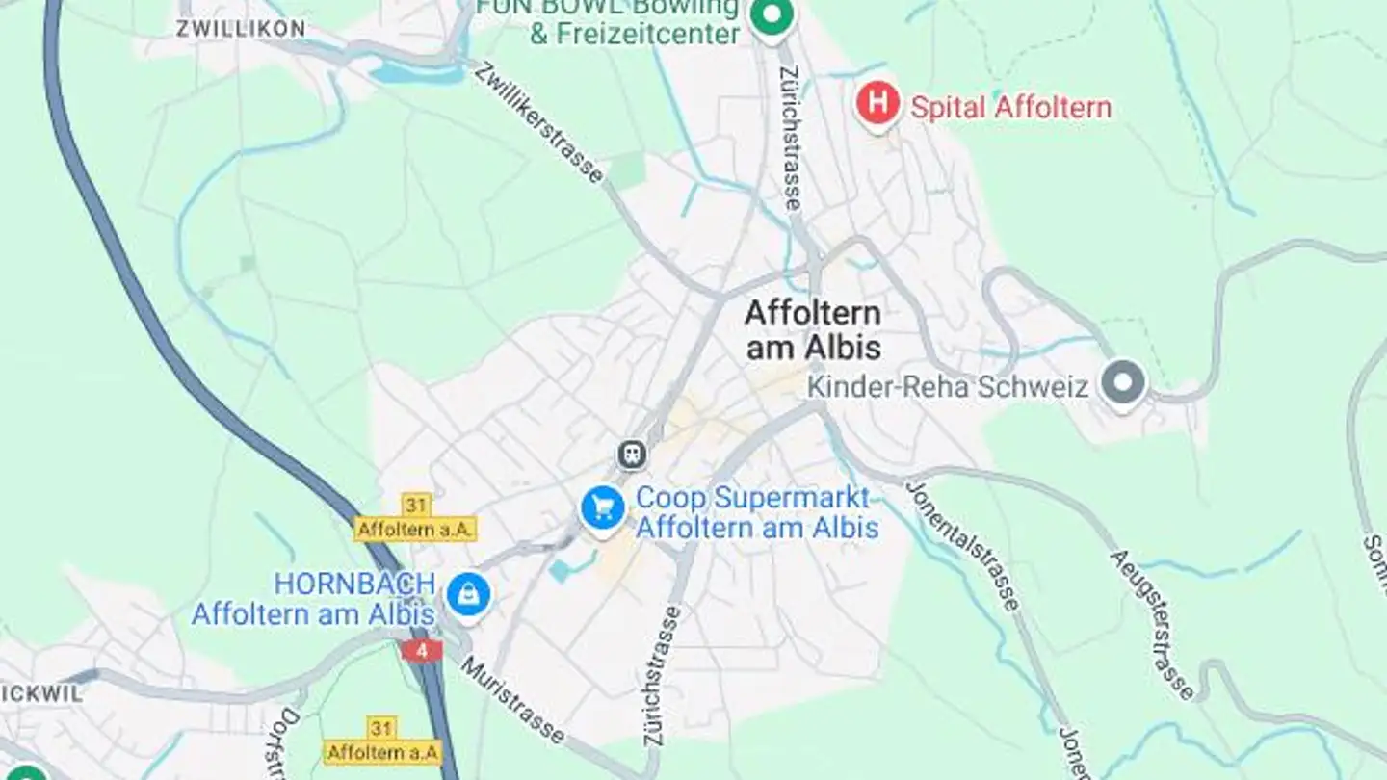The image size is (1387, 780).
Task: Select the Kinder-Reha Schweiz gray pin
Action: tap(1123, 384)
